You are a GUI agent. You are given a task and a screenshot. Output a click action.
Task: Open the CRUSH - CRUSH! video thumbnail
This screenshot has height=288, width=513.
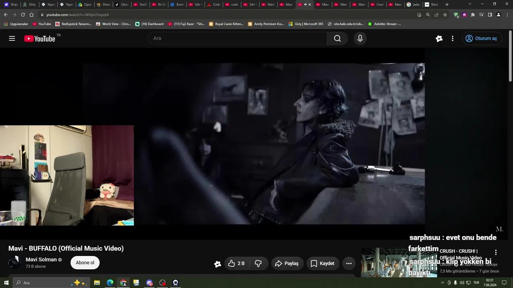coord(399,262)
